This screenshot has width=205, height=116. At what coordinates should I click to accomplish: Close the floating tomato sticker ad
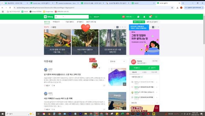(99, 68)
